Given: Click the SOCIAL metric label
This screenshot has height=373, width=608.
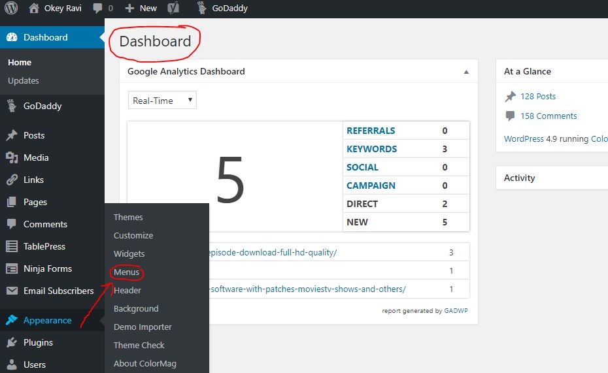Looking at the screenshot, I should point(362,167).
